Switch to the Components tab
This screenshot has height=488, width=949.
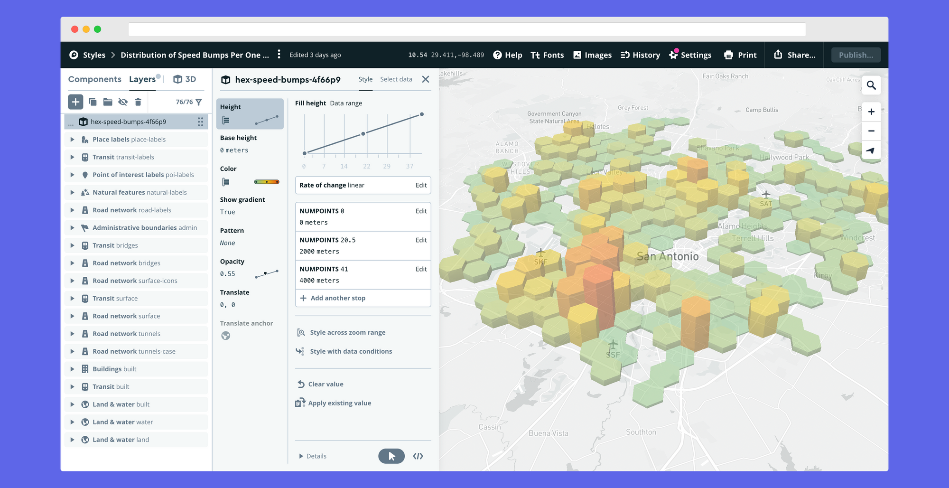coord(94,79)
